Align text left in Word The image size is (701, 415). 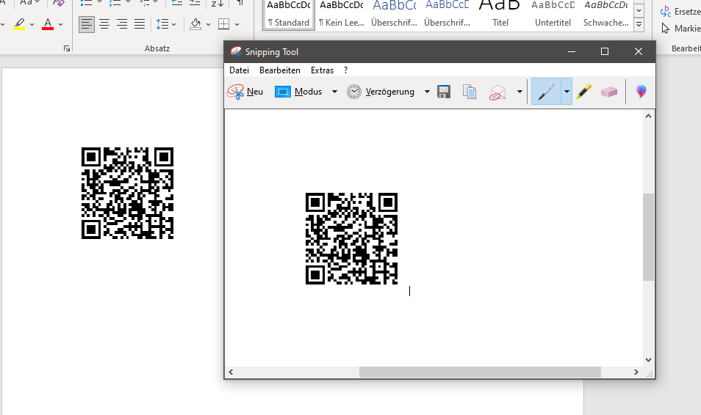[x=86, y=24]
